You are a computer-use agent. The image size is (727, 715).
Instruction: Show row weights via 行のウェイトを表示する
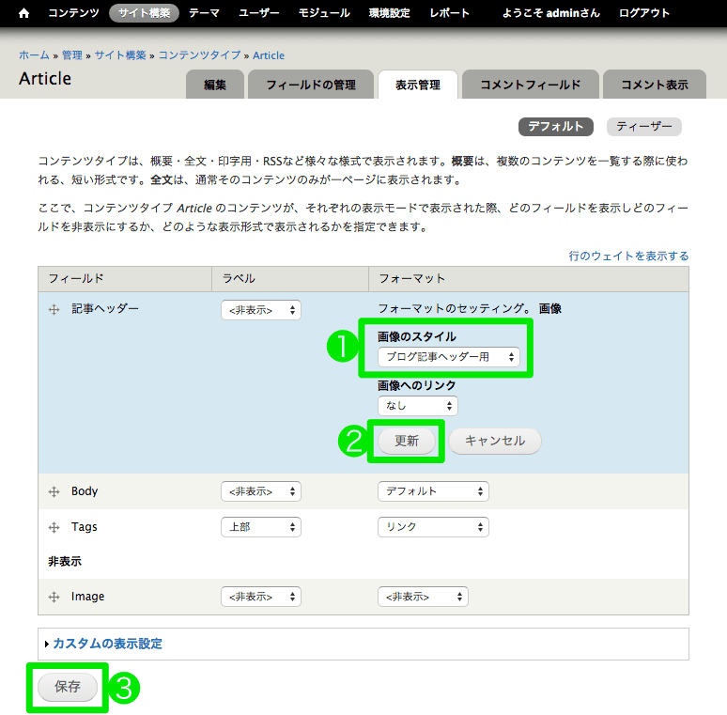628,256
